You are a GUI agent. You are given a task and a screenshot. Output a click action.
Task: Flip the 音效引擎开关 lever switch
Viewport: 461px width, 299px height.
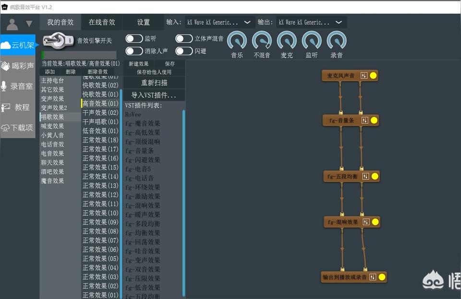point(59,40)
